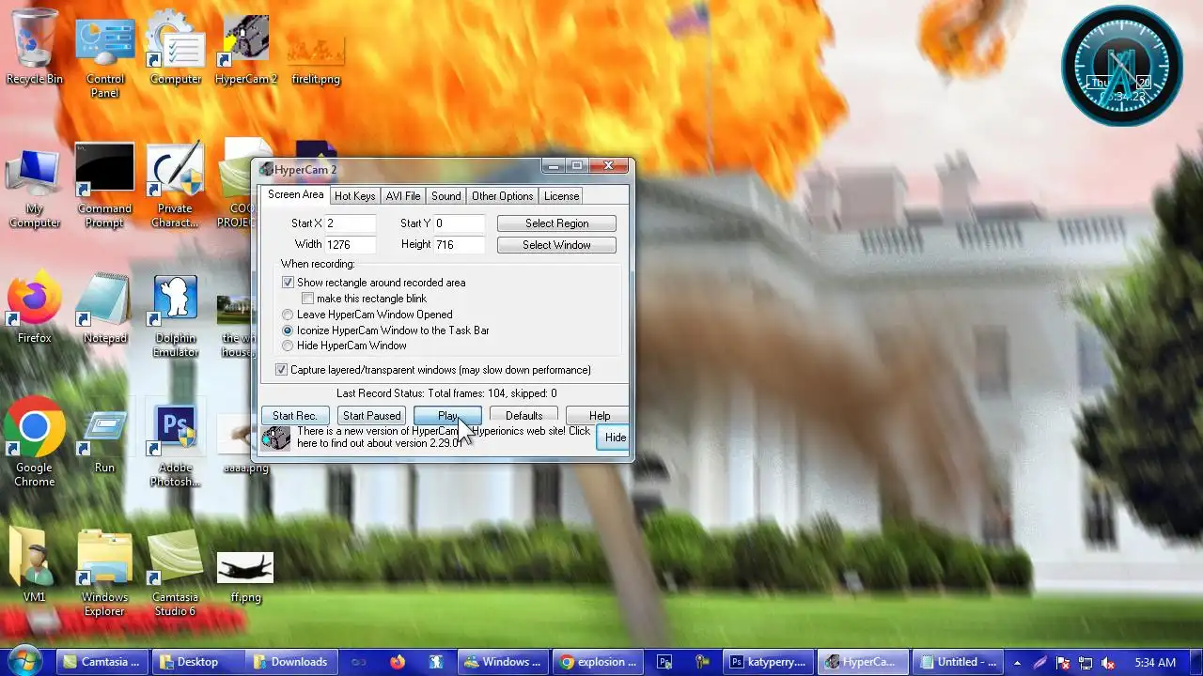Select the Windows Explorer desktop shortcut
Screen dimensions: 1203x676
pyautogui.click(x=105, y=573)
